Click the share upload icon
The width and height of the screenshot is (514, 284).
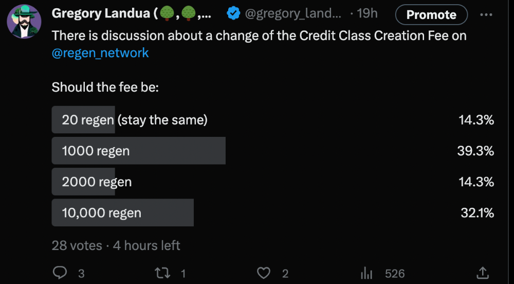[483, 273]
